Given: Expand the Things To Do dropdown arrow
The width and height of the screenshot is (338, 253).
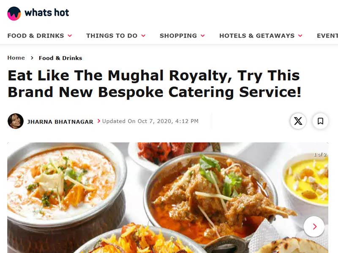Looking at the screenshot, I should (143, 36).
